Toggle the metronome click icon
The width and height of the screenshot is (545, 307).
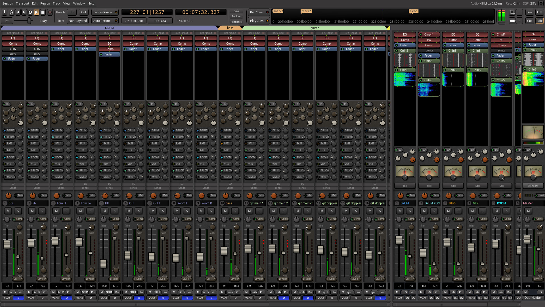tap(11, 12)
